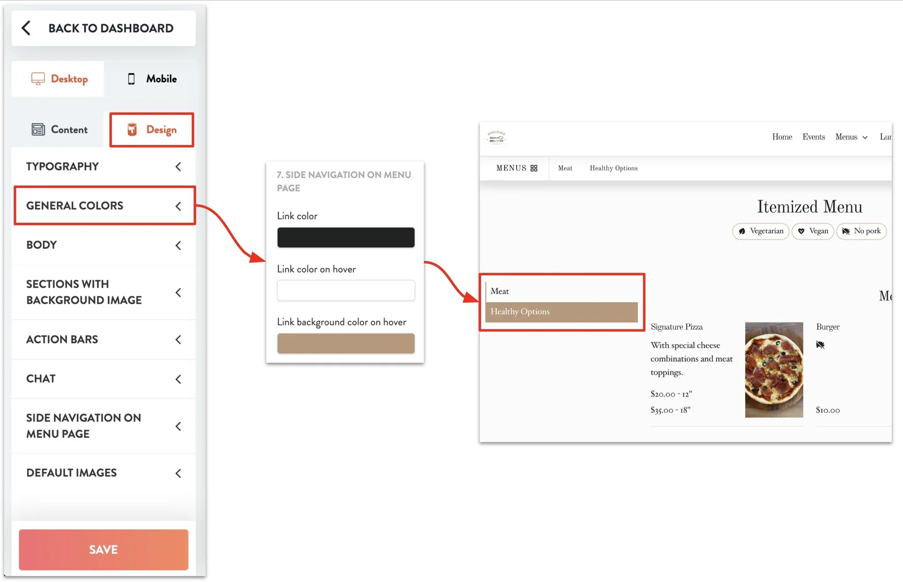Click the Vegan heart icon
The width and height of the screenshot is (903, 582).
coord(801,231)
